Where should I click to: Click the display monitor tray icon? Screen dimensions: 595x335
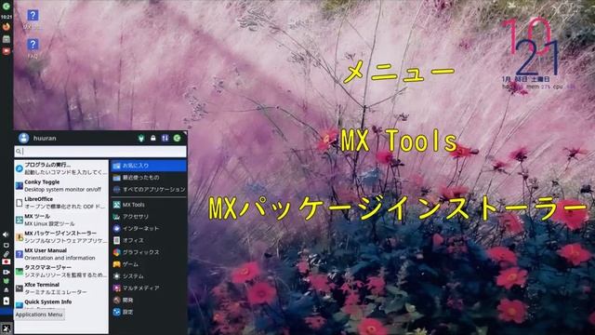7,245
